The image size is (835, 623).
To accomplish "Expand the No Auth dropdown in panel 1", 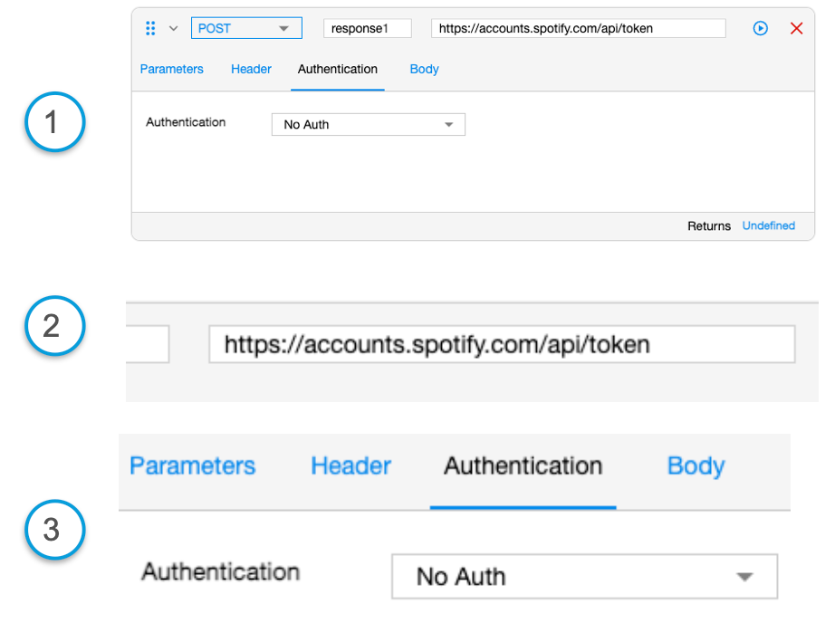I will (369, 125).
